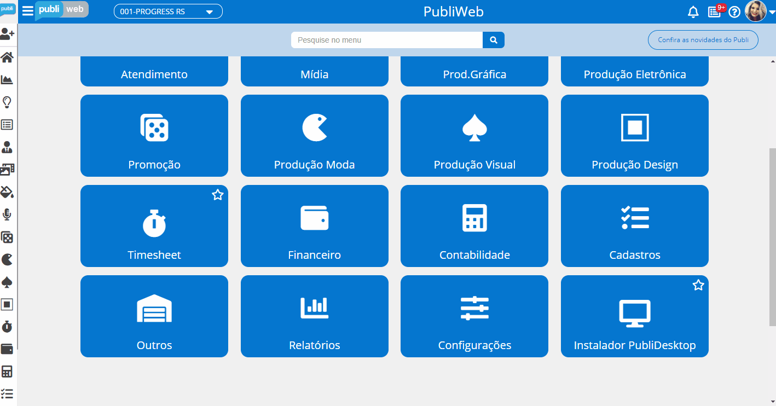Screen dimensions: 776x406
Task: Open the notifications bell
Action: [693, 12]
